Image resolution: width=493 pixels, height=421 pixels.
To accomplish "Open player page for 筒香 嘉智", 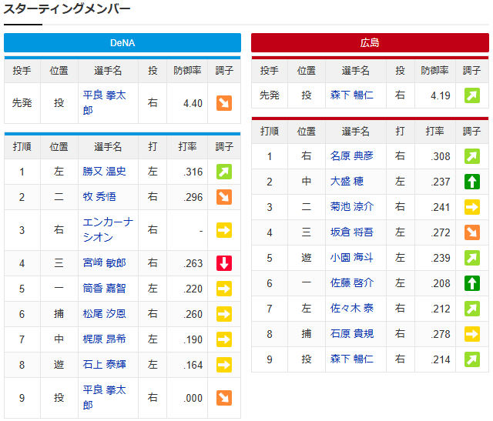I will (x=105, y=288).
